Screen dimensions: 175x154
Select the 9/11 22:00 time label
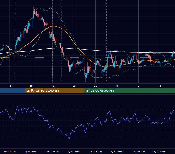point(95,151)
